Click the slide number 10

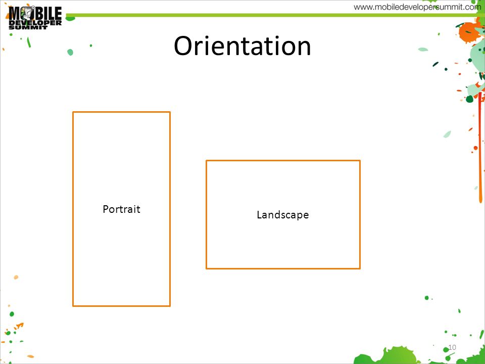[x=452, y=347]
